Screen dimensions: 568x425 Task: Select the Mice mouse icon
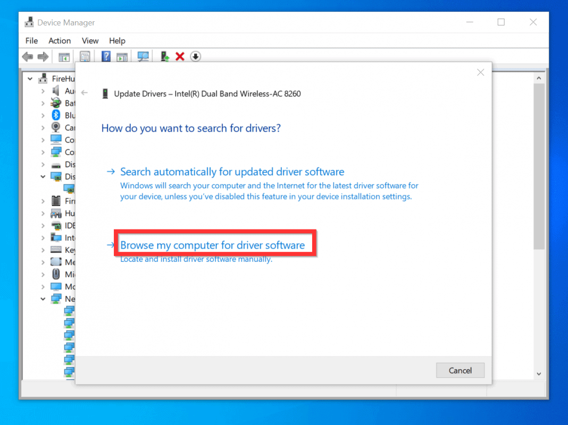pyautogui.click(x=56, y=274)
